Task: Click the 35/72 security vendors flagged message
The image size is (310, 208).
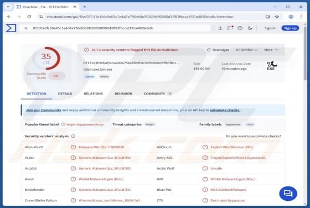Action: tap(135, 50)
